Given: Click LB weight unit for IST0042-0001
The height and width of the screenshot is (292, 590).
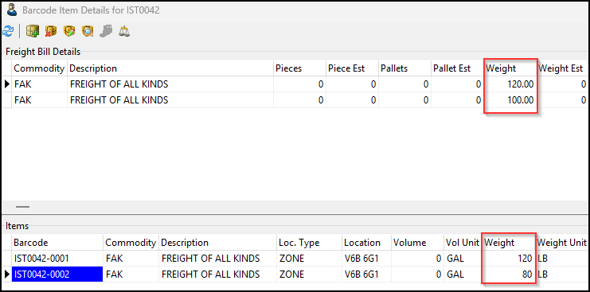Looking at the screenshot, I should 562,258.
